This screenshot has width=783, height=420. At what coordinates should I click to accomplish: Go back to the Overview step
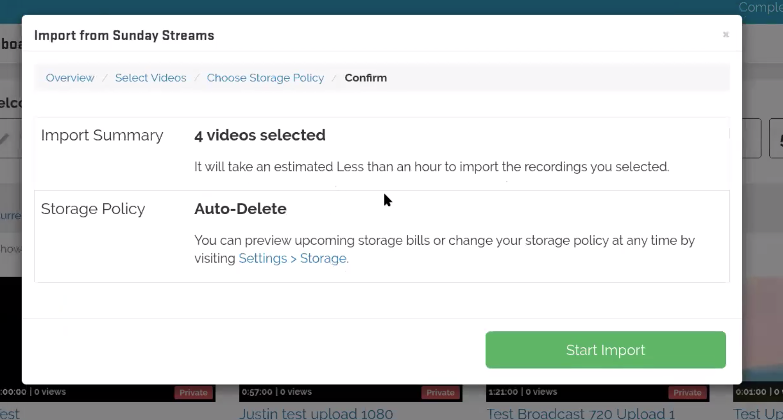point(70,78)
